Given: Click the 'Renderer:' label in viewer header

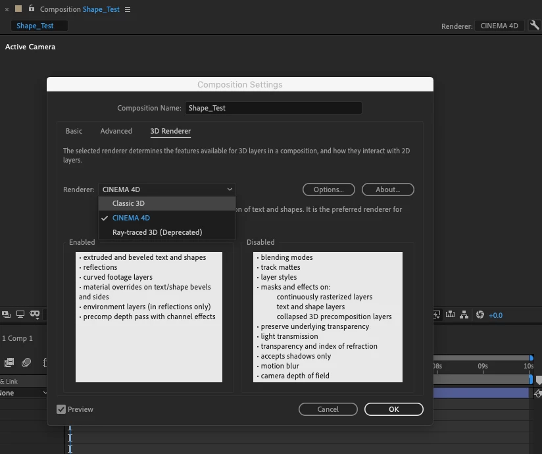Looking at the screenshot, I should pos(456,26).
